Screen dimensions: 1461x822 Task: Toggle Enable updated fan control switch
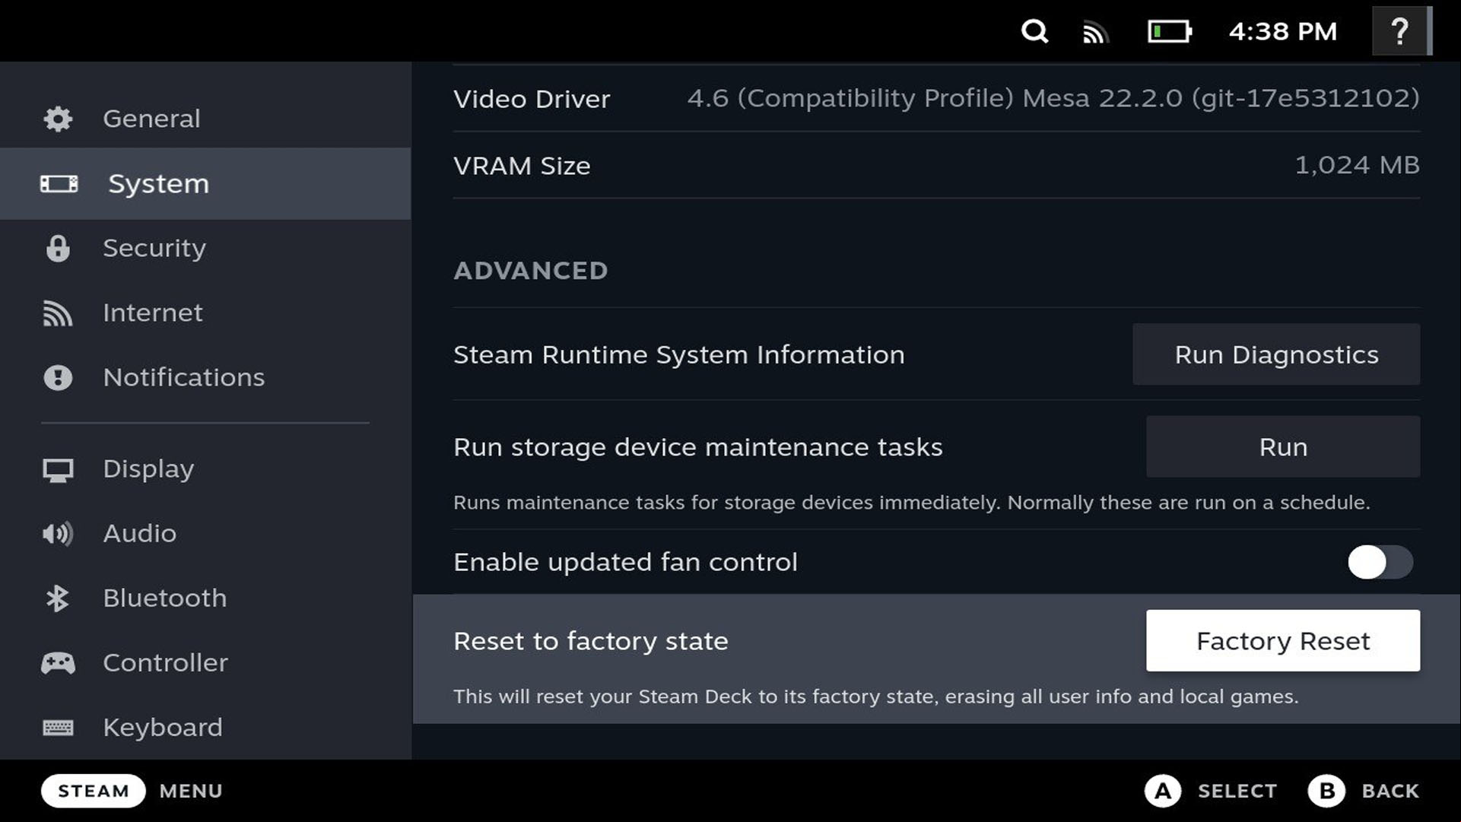(x=1380, y=563)
